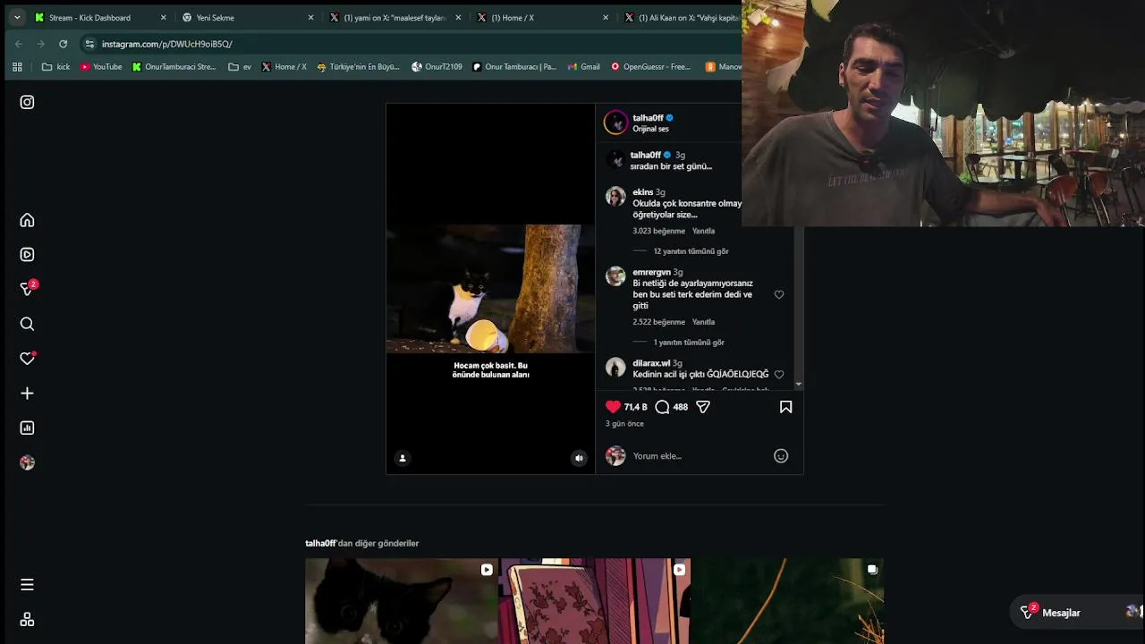Reload the page

point(63,44)
